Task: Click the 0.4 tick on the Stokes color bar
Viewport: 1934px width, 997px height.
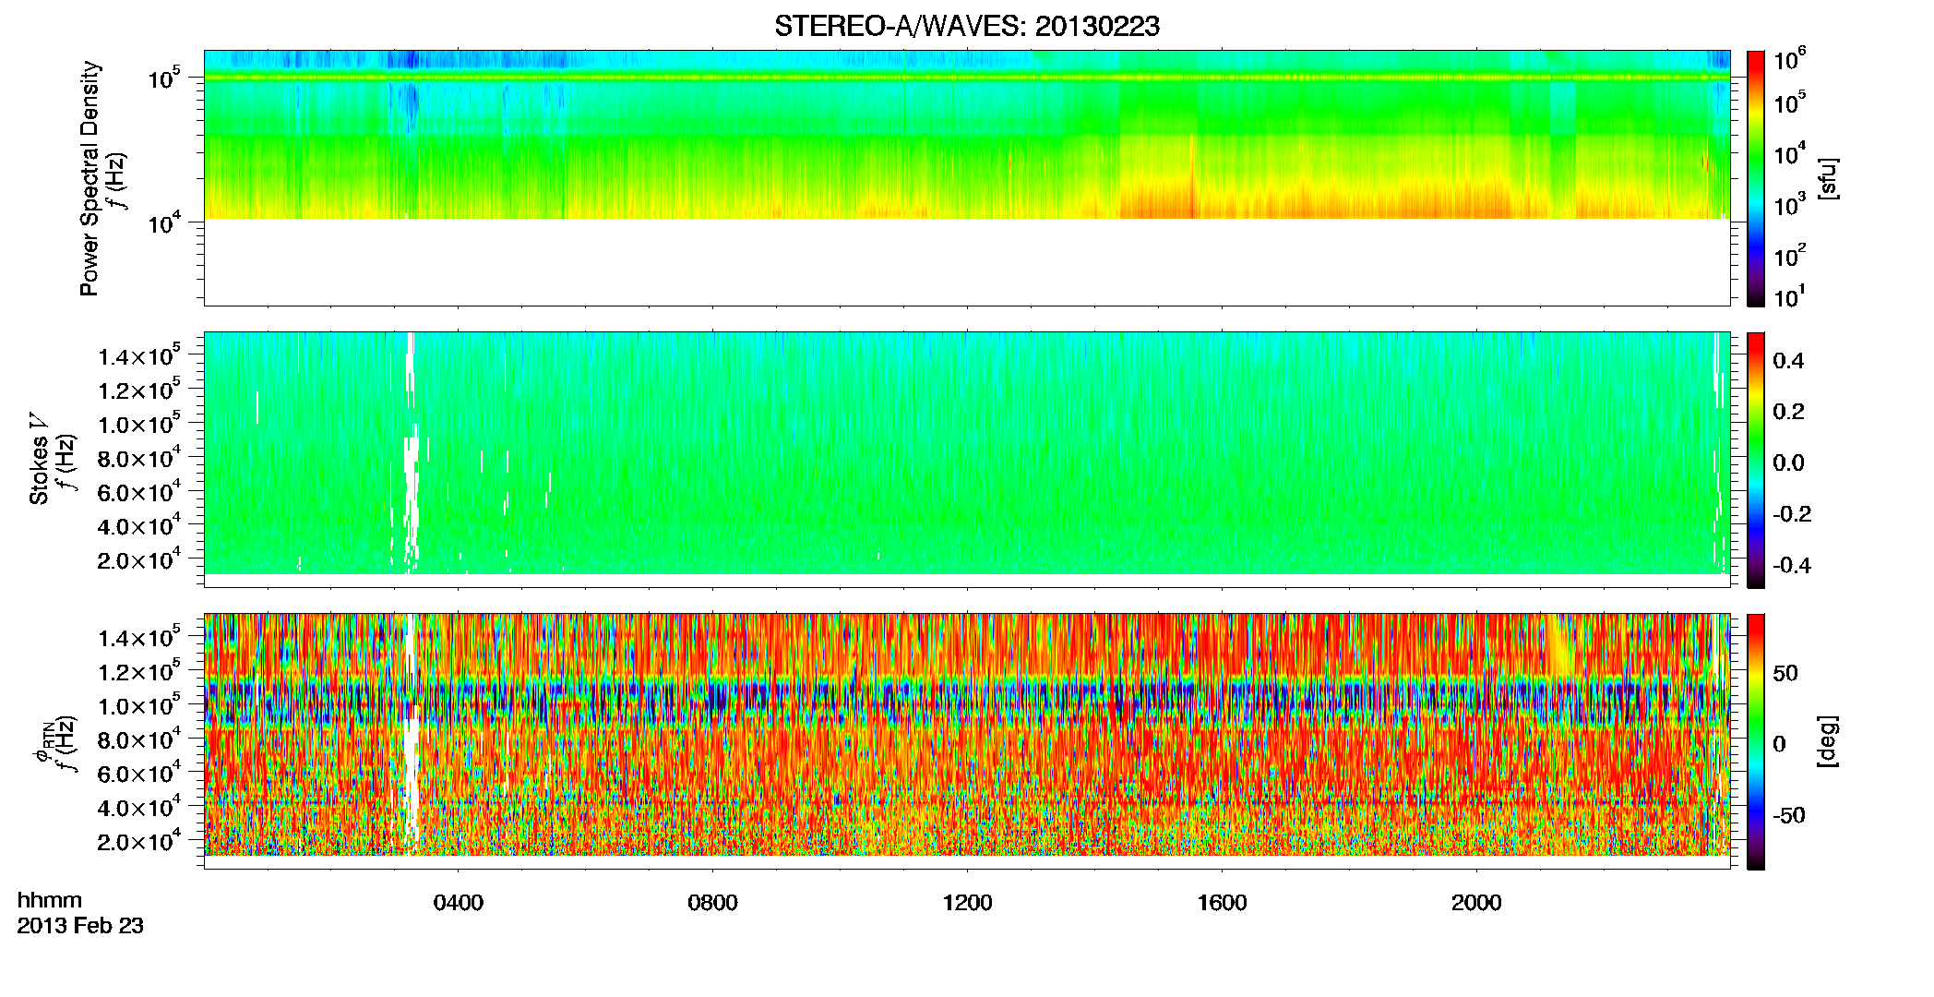Action: click(1788, 361)
